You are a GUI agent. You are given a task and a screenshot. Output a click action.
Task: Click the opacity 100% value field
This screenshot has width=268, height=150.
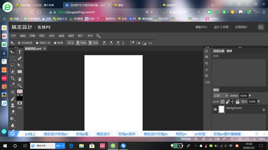point(243,96)
